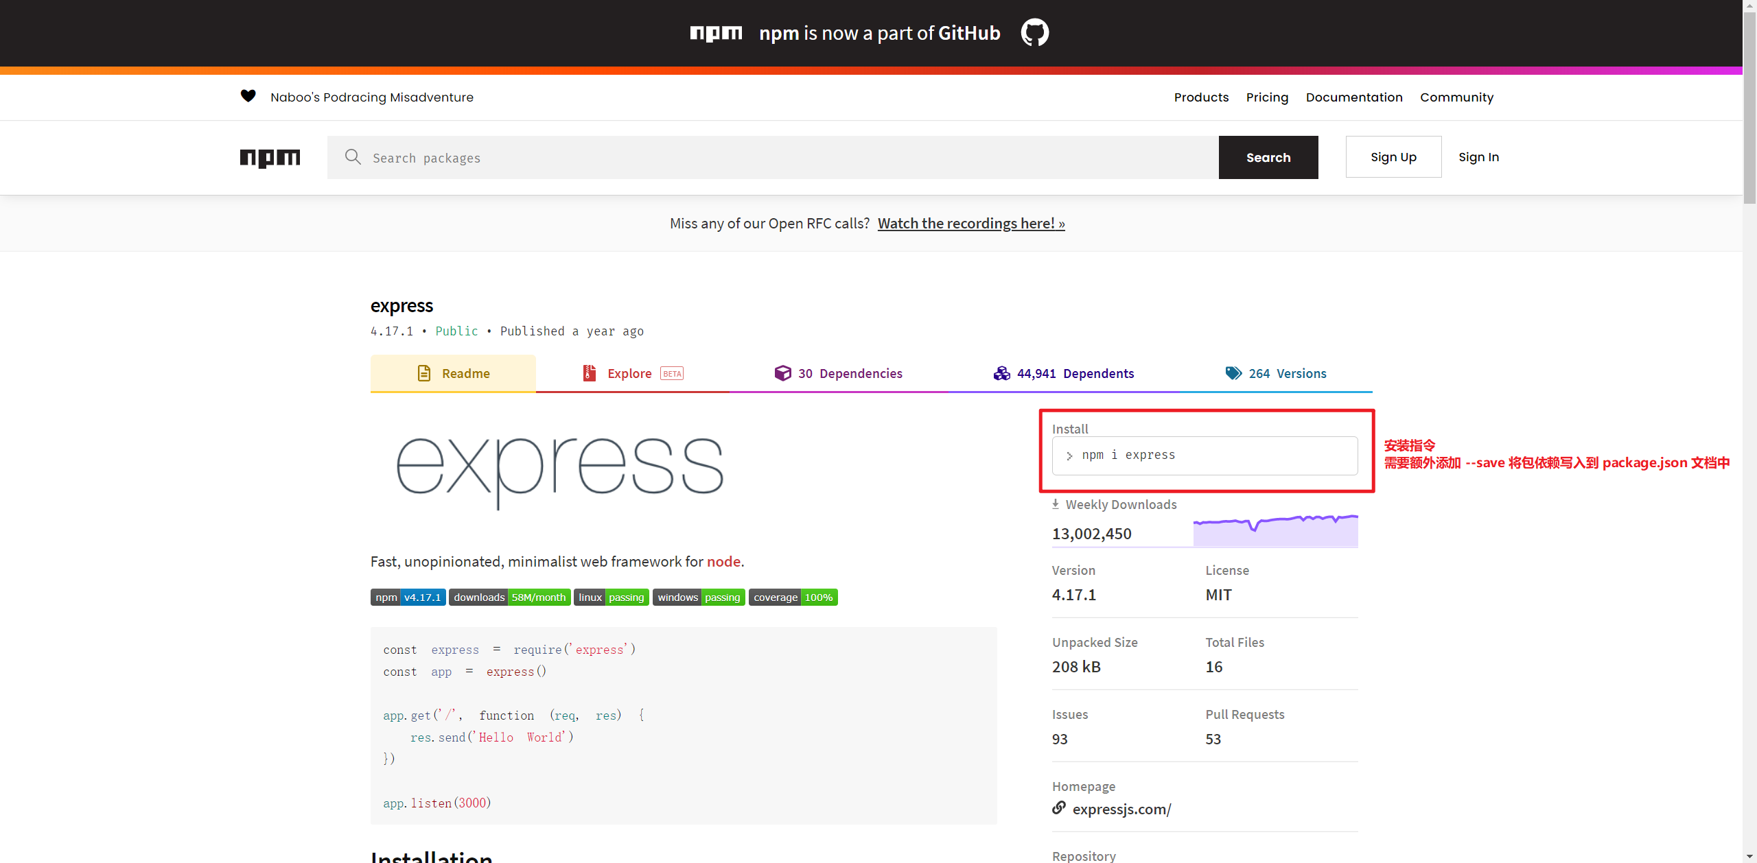
Task: Click the coverage 100% badge
Action: pyautogui.click(x=793, y=598)
